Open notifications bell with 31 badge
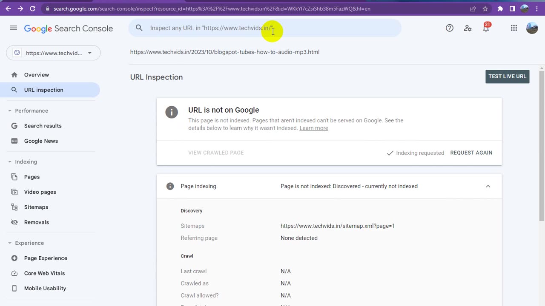Image resolution: width=545 pixels, height=306 pixels. click(x=486, y=28)
